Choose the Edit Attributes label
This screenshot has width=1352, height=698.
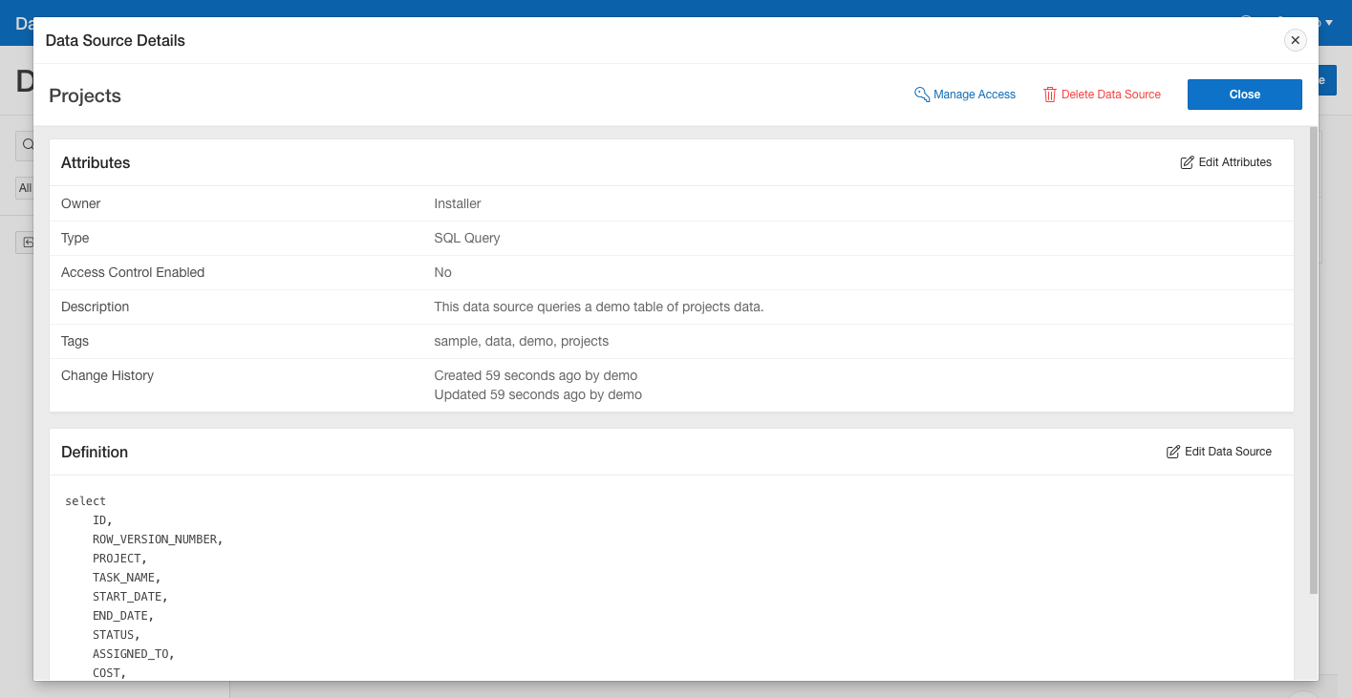(x=1234, y=162)
